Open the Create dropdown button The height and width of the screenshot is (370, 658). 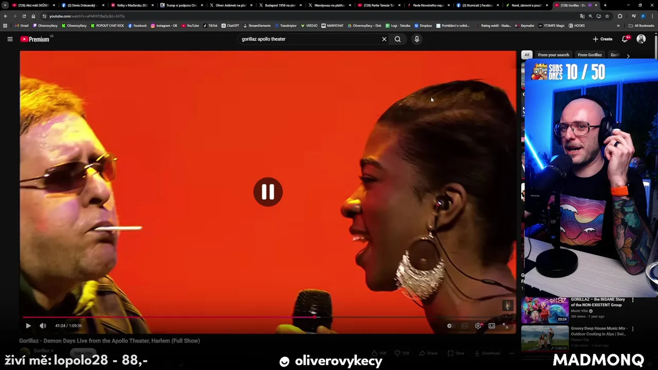(602, 39)
